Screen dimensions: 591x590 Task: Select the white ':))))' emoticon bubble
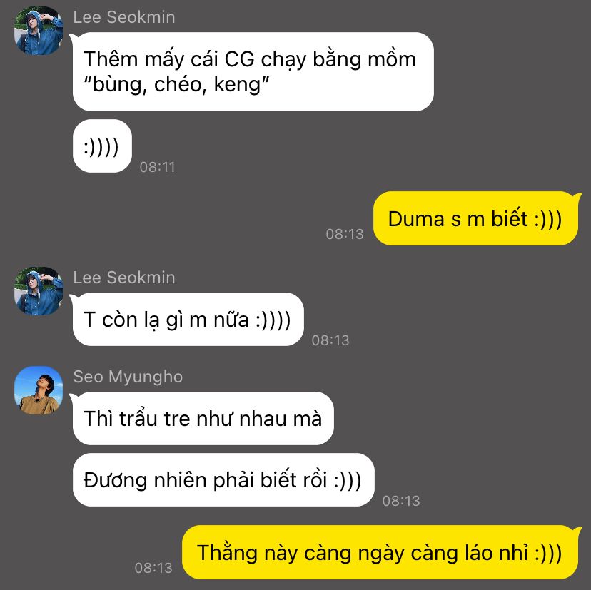tap(102, 146)
